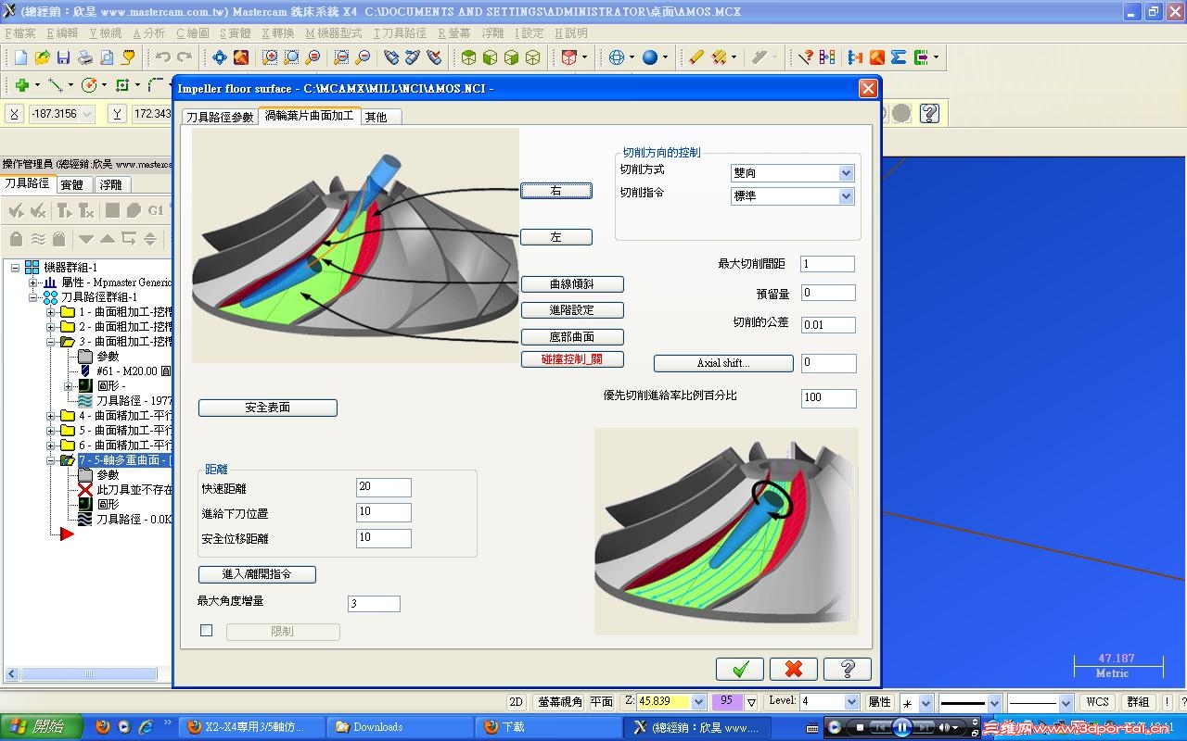Open the Level dropdown in status bar
Image resolution: width=1187 pixels, height=741 pixels.
click(850, 702)
